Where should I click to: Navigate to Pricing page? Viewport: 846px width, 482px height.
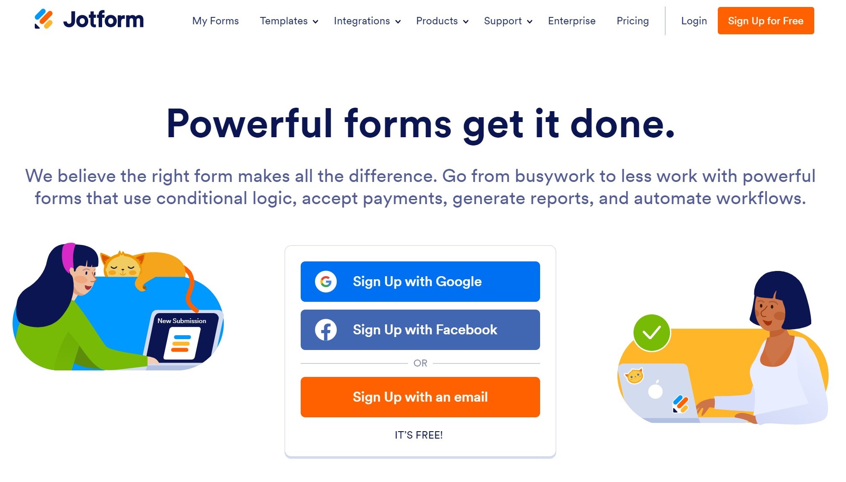(x=632, y=21)
